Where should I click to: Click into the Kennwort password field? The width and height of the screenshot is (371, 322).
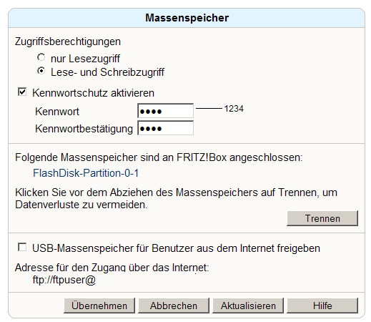click(165, 111)
